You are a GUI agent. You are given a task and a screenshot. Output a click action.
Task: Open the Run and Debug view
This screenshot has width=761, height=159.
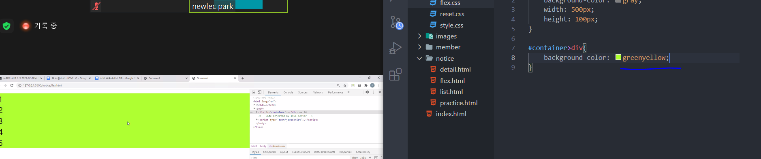(x=395, y=48)
